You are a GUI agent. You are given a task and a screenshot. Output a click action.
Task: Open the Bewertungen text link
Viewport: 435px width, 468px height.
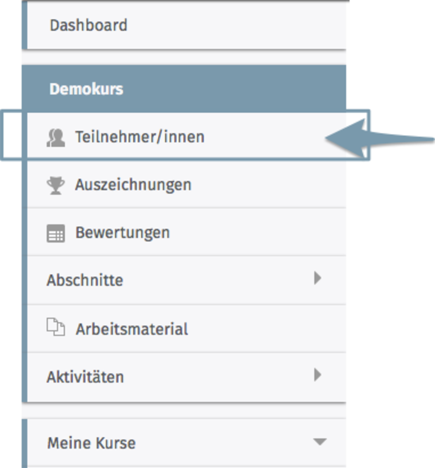(123, 233)
